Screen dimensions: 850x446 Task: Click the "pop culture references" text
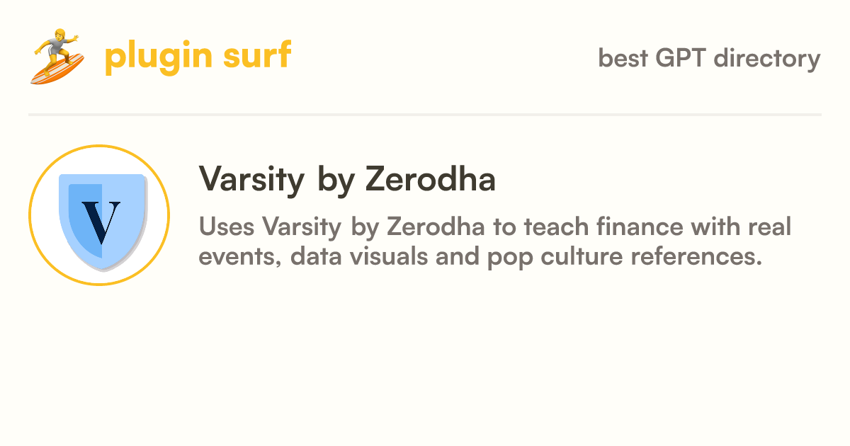click(x=624, y=257)
